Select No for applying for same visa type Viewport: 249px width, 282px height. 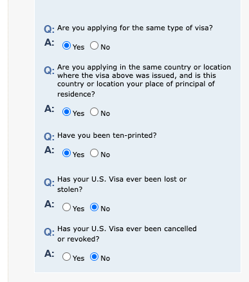[94, 46]
